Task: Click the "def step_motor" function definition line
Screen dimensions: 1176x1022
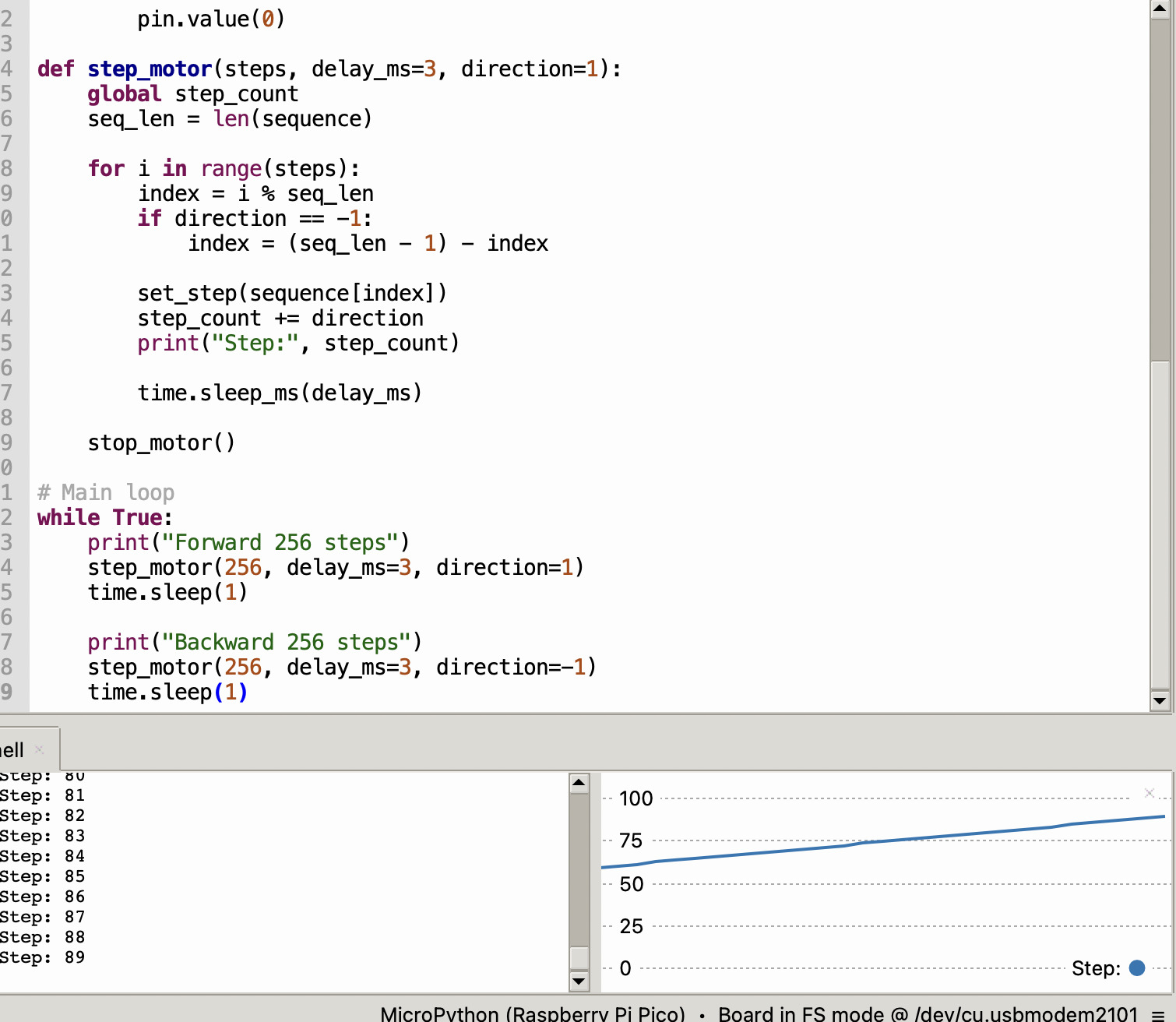Action: click(329, 69)
